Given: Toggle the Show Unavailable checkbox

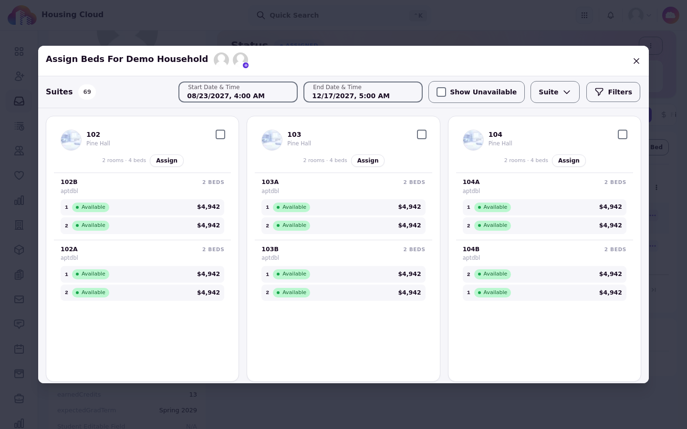Looking at the screenshot, I should click(x=441, y=92).
